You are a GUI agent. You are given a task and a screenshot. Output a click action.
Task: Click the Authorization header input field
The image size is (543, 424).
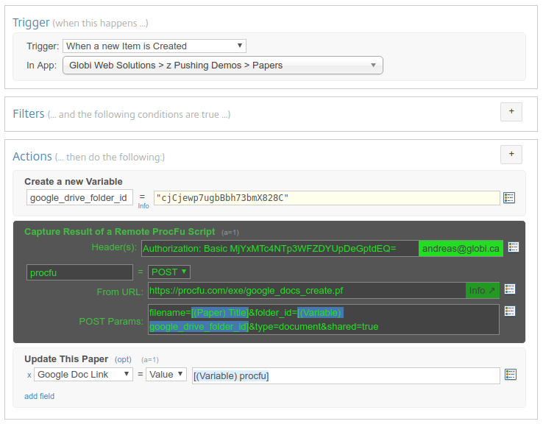coord(280,248)
